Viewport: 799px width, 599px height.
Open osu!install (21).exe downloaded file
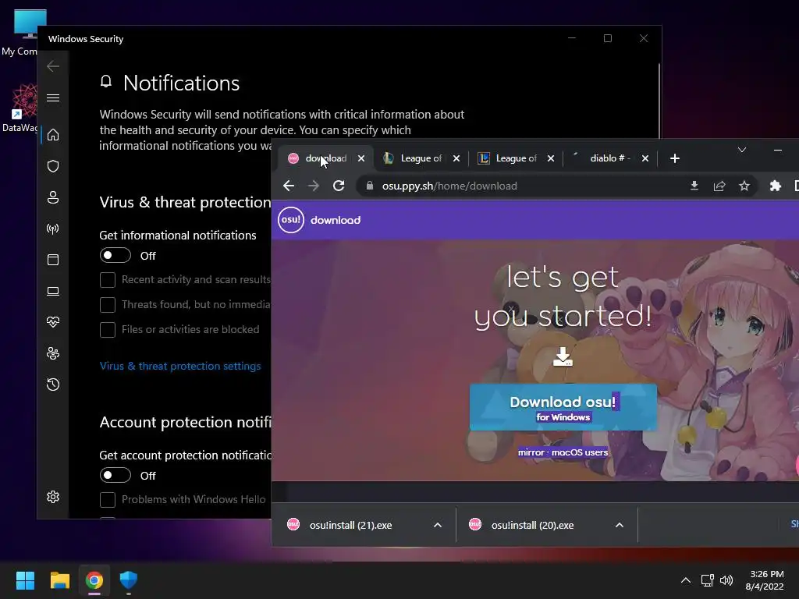point(351,525)
